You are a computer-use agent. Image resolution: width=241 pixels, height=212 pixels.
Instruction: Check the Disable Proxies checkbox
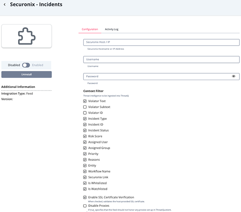tap(85, 206)
